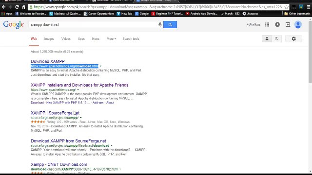The image size is (312, 175).
Task: Expand dropdown next to apachefriends download.html URL
Action: [100, 66]
